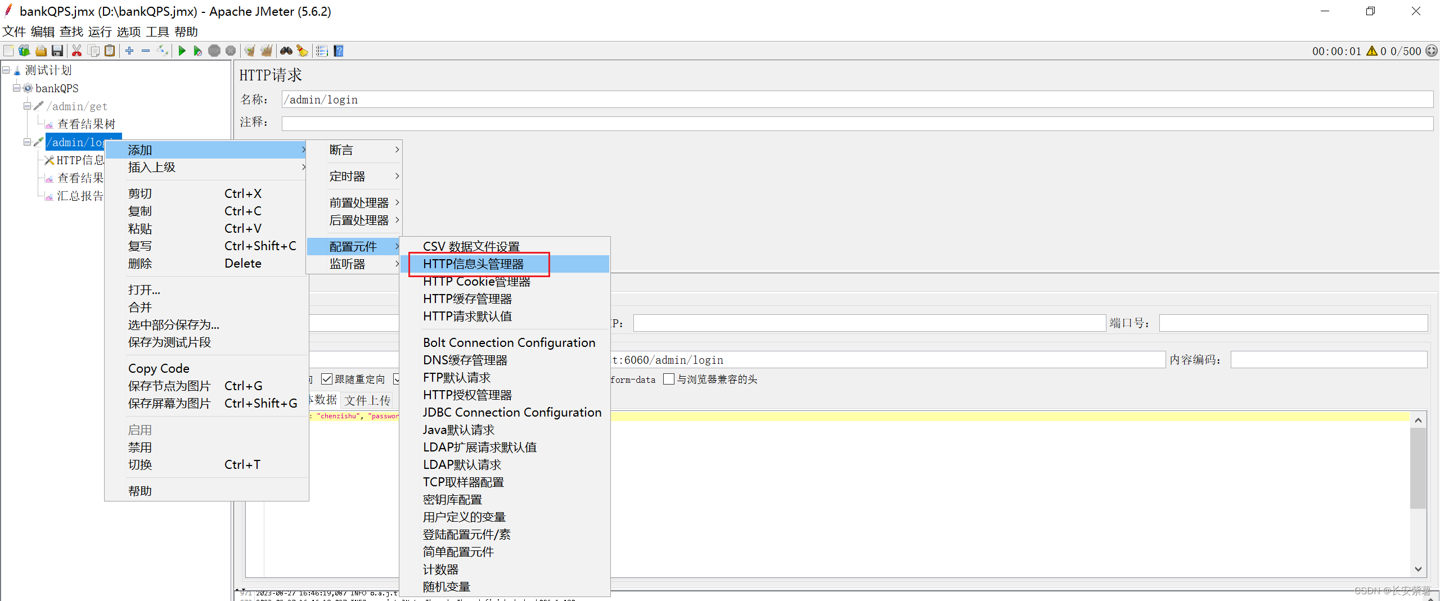Select CSV 数据文件设置 menu item
Viewport: 1440px width, 601px height.
pyautogui.click(x=505, y=247)
